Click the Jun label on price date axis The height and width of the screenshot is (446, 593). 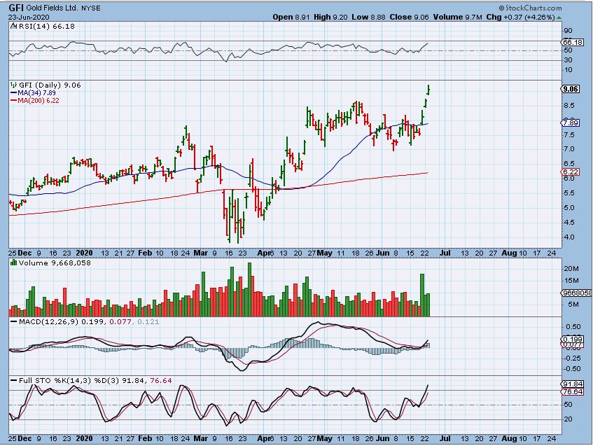click(383, 253)
